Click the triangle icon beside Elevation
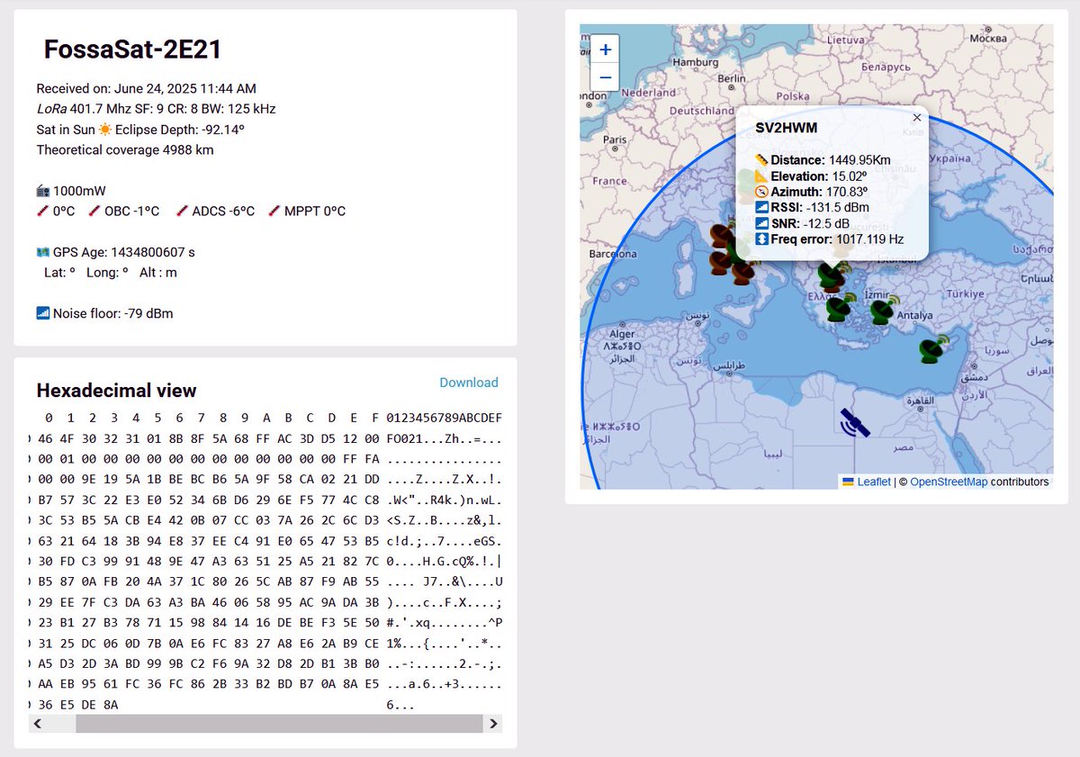 (x=761, y=176)
